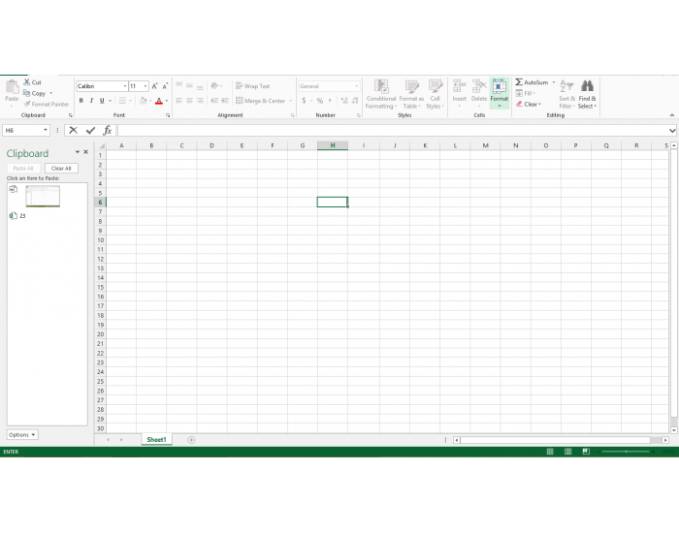The width and height of the screenshot is (679, 533).
Task: Toggle Wrap Text
Action: tap(252, 86)
